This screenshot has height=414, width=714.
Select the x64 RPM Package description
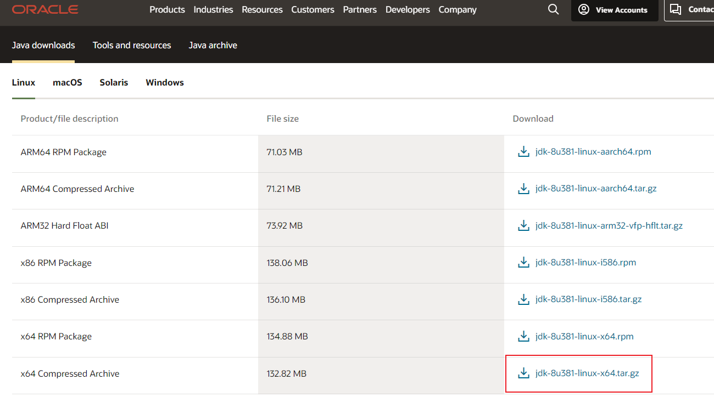[x=56, y=336]
